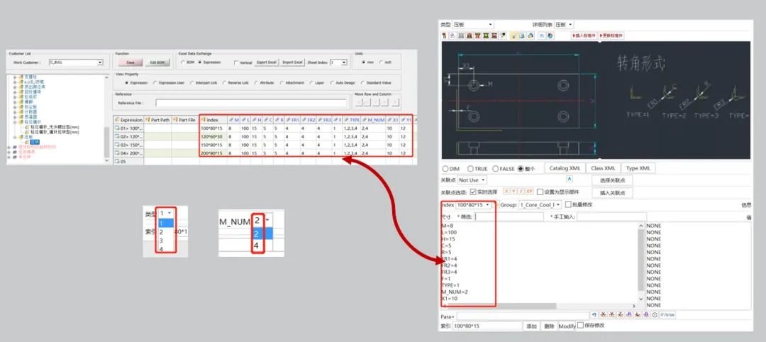Select expression row 01> 100*
The width and height of the screenshot is (766, 342).
coord(128,128)
